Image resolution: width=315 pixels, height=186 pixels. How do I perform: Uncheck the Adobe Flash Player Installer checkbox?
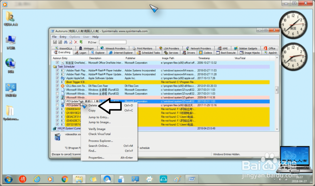(57, 70)
